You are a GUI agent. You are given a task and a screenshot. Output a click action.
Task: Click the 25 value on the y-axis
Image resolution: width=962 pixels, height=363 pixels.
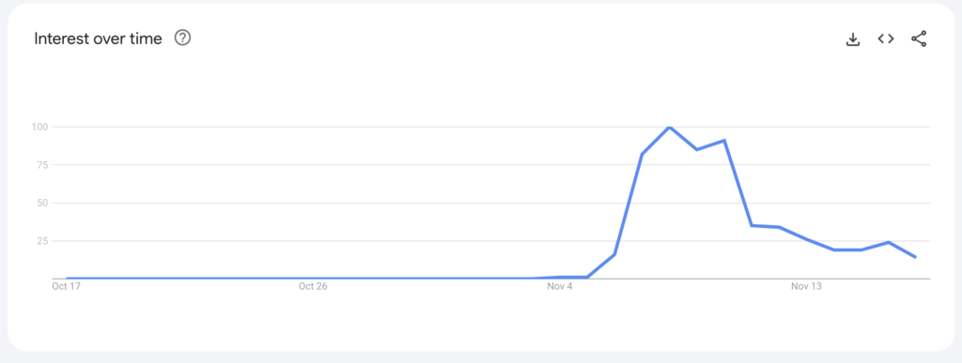[41, 240]
